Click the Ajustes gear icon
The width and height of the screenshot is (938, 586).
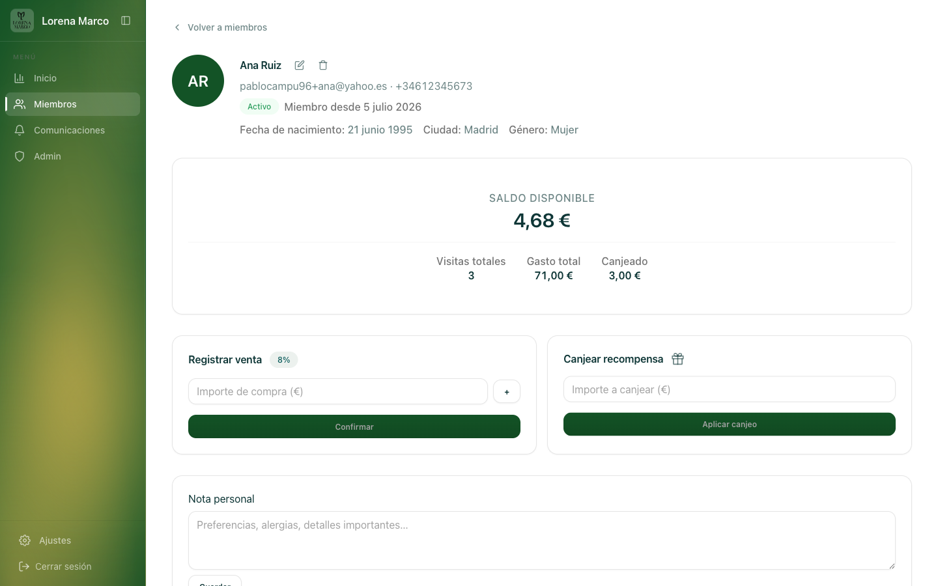25,540
